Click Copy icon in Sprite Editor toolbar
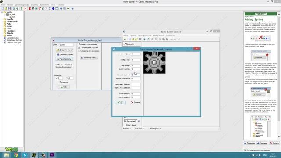Screen dimensions: 281x158 [x=163, y=39]
